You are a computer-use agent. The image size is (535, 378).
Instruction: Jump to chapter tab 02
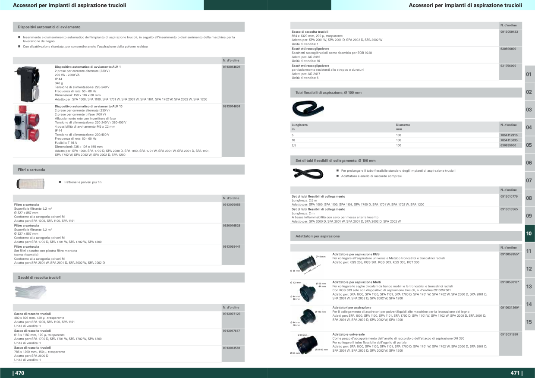(x=529, y=92)
